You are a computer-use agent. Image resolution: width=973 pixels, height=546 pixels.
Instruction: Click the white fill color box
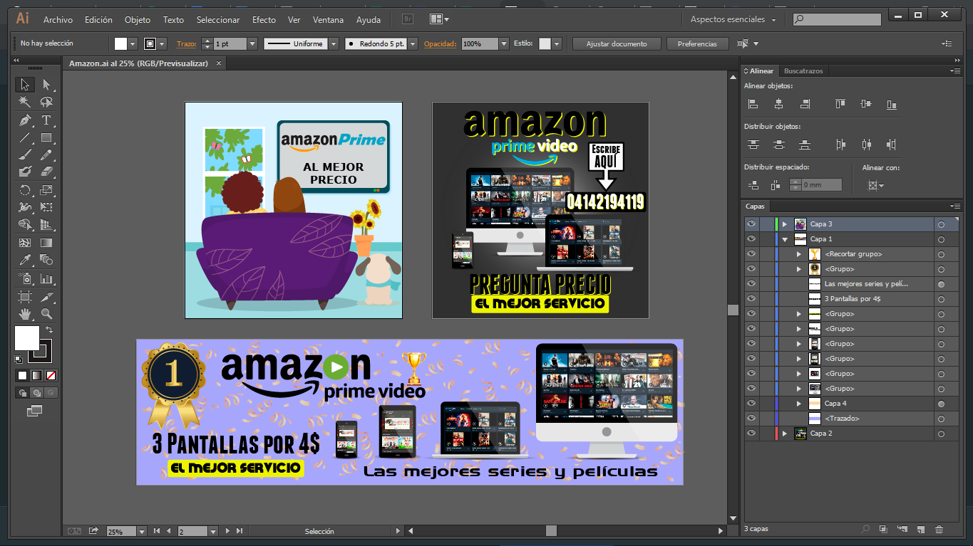27,338
